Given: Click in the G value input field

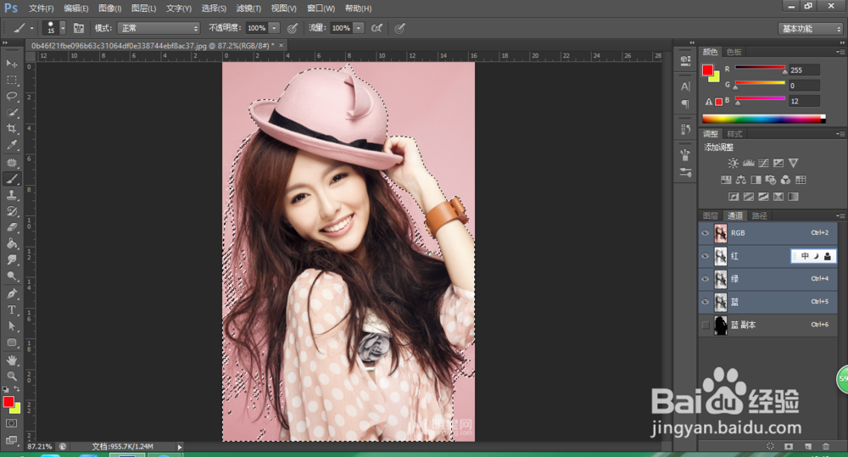Looking at the screenshot, I should pyautogui.click(x=804, y=86).
